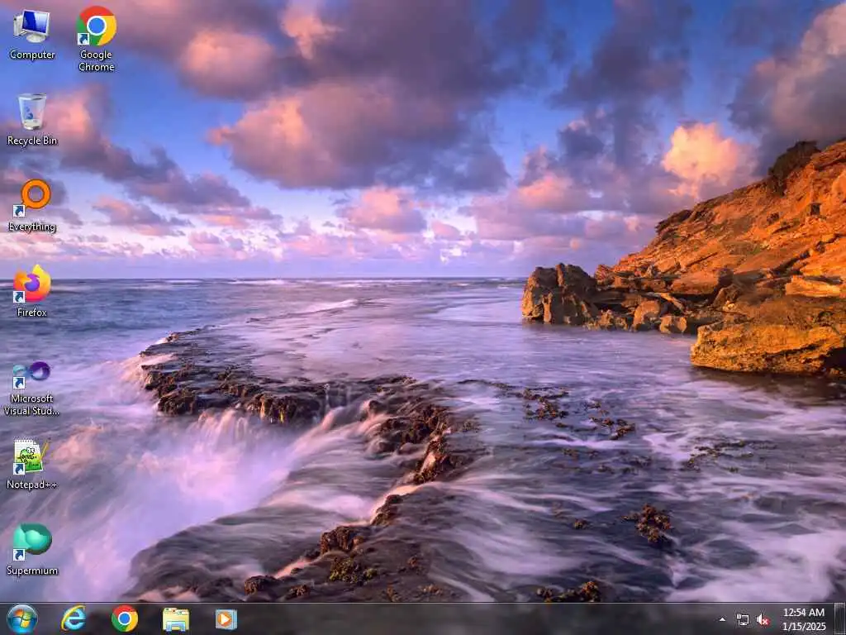Select the Recycle Bin icon

[x=32, y=120]
